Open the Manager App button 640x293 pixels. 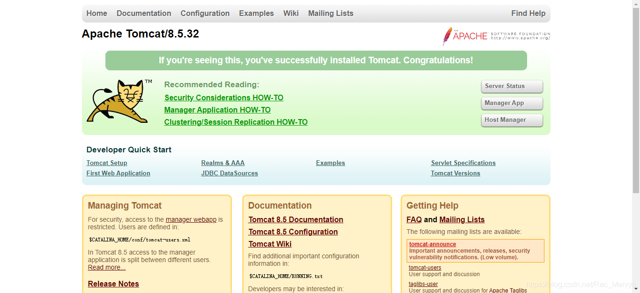512,103
